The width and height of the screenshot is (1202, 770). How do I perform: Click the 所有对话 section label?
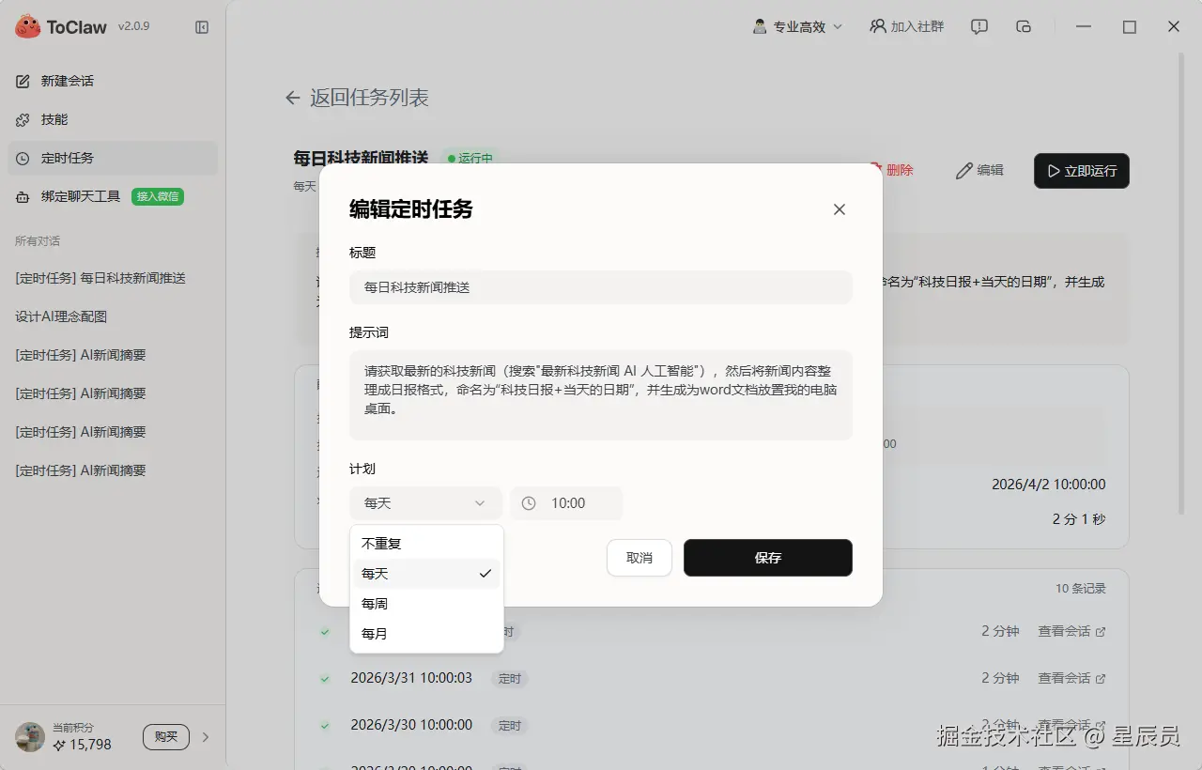[x=38, y=241]
